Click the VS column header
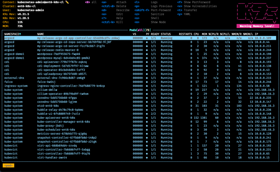Screen dimensions: 280x172 [x=135, y=34]
